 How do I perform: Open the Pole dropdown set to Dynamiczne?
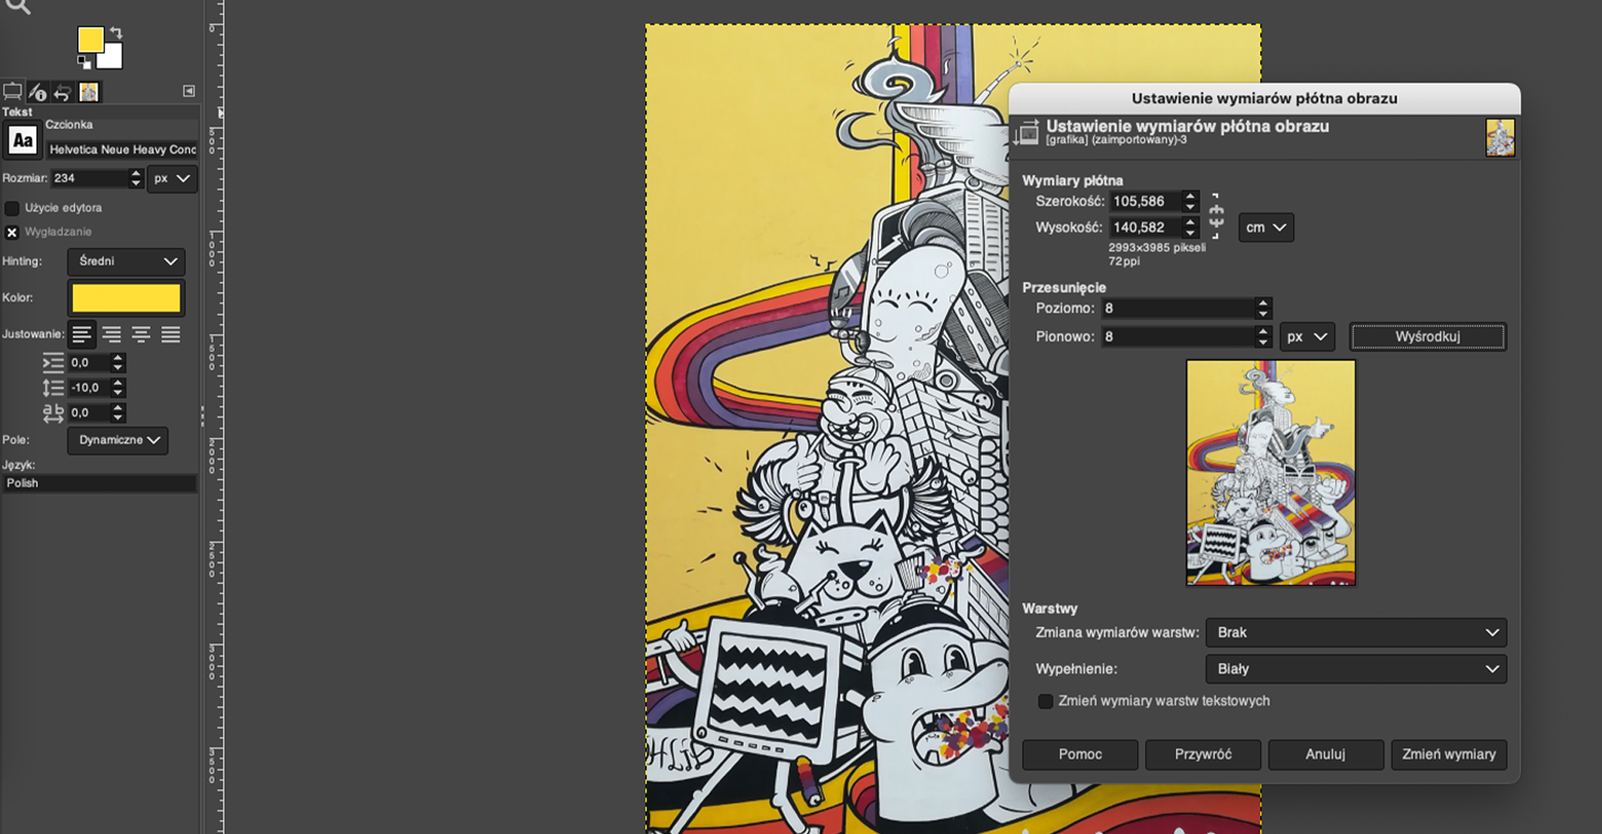(118, 440)
